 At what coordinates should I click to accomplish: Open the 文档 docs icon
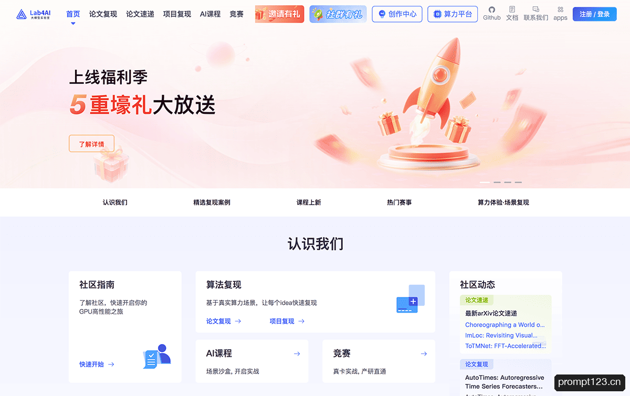tap(512, 14)
